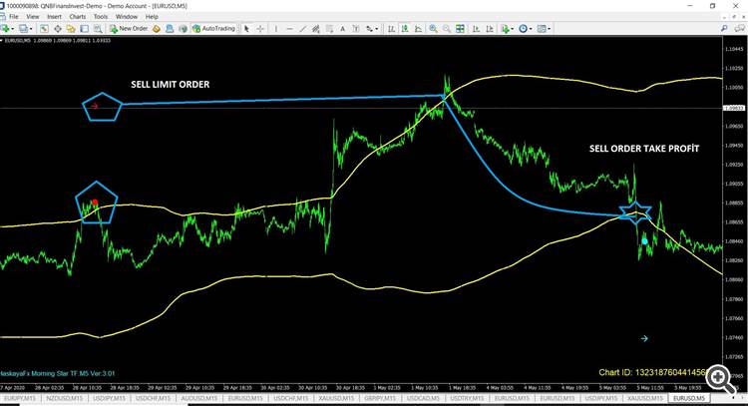Switch to the NZDUSD,M15 chart tab

(65, 398)
